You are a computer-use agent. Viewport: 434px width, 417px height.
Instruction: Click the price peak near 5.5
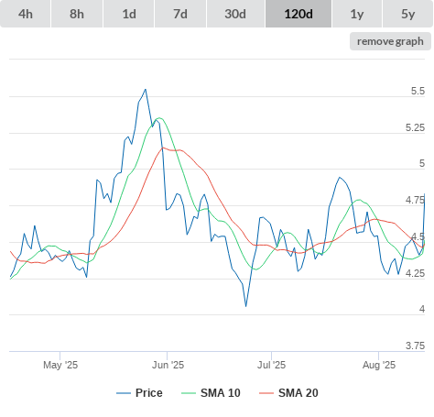[x=146, y=89]
